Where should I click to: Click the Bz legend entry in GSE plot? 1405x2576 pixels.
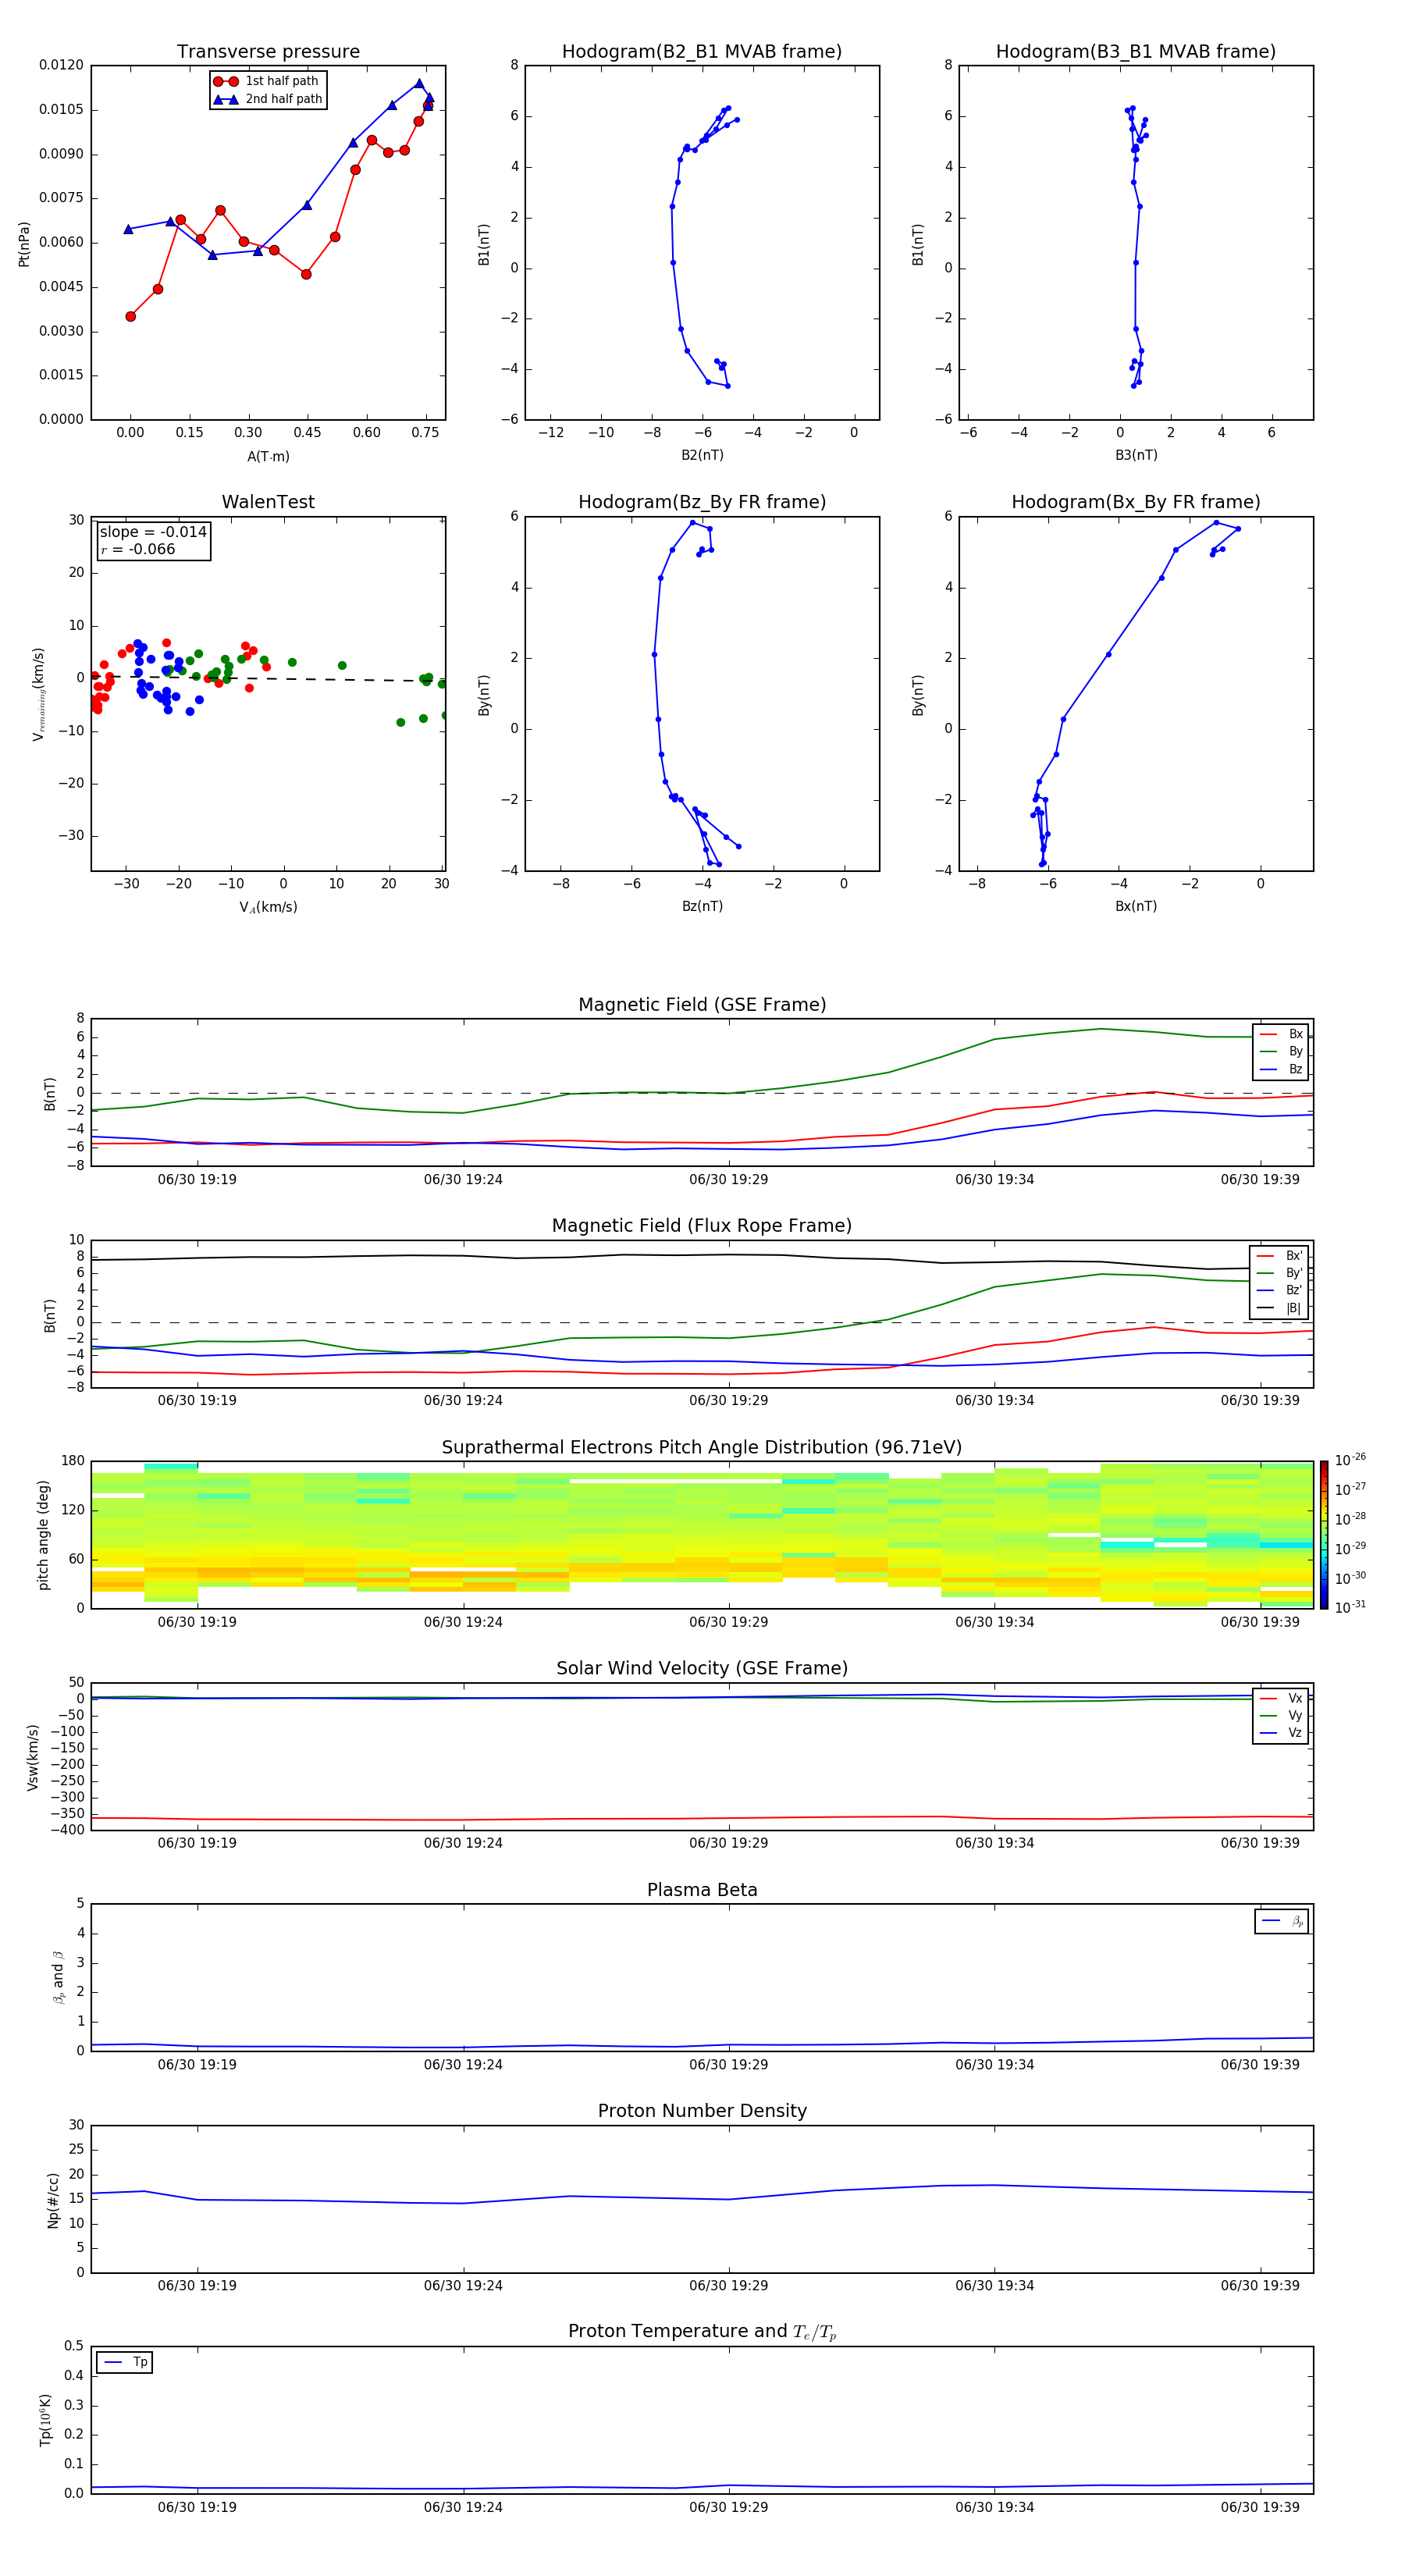click(1281, 1070)
